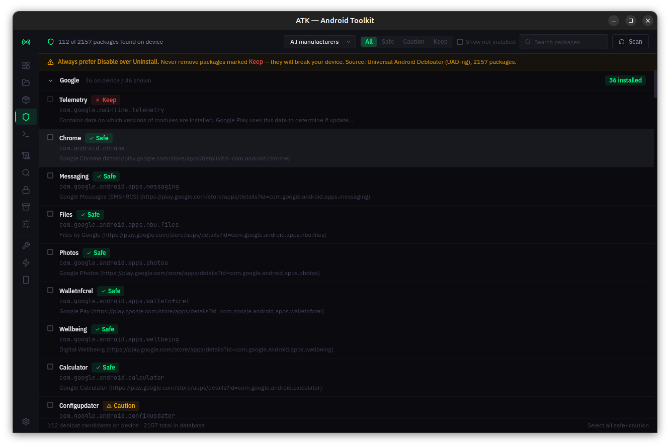Image resolution: width=670 pixels, height=447 pixels.
Task: Tick the Calculator package checkbox
Action: click(50, 367)
